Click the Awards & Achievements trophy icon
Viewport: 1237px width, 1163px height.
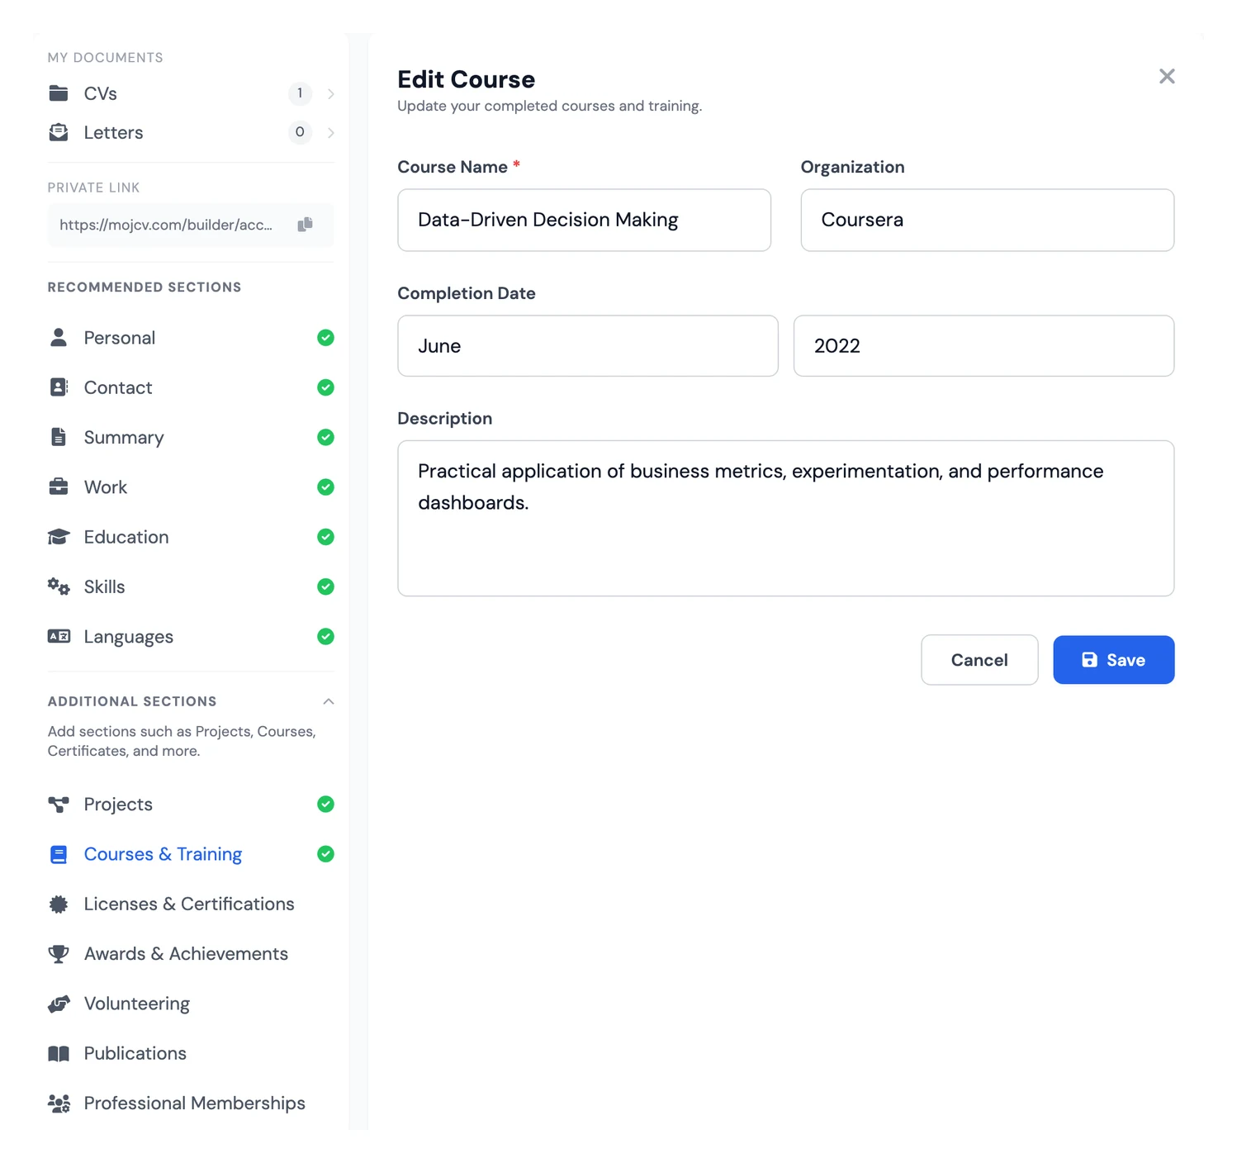(59, 954)
